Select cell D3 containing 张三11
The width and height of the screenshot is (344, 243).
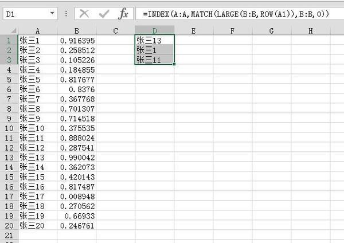click(154, 60)
